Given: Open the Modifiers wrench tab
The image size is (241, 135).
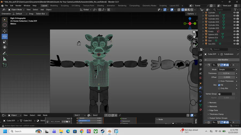Looking at the screenshot, I should pyautogui.click(x=201, y=88).
